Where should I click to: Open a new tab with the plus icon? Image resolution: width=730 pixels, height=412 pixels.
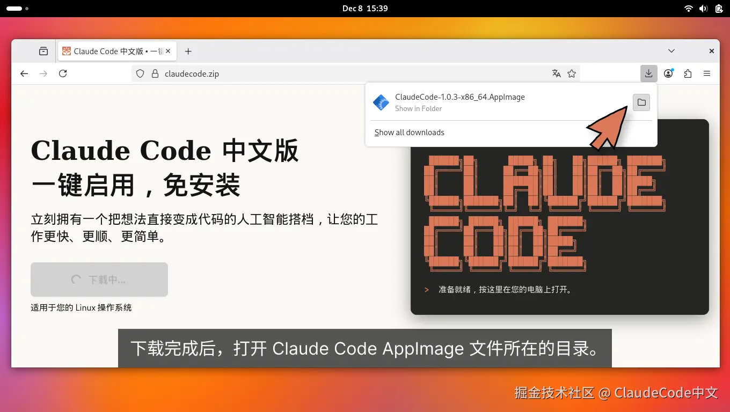coord(188,51)
